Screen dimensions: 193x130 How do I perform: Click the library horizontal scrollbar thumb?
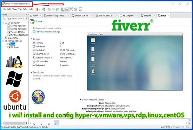(14, 123)
